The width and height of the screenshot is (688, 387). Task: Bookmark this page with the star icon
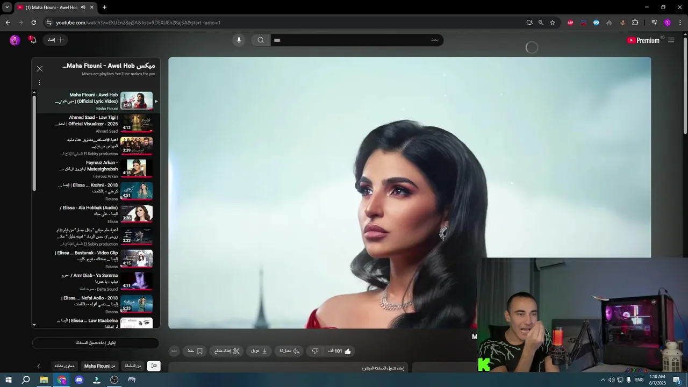pyautogui.click(x=553, y=23)
